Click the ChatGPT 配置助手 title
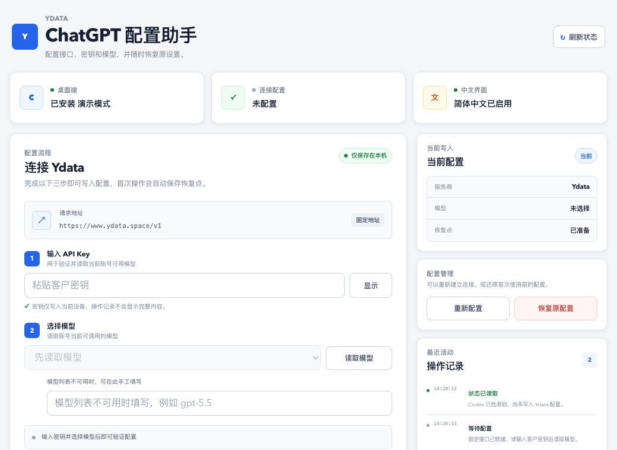The width and height of the screenshot is (617, 450). (121, 36)
